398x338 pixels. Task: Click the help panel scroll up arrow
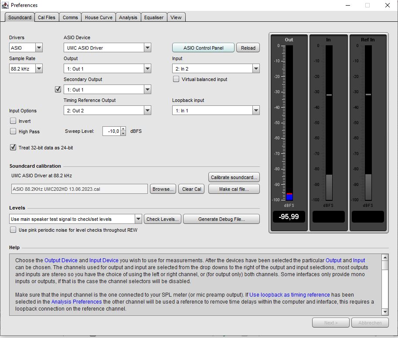click(385, 257)
